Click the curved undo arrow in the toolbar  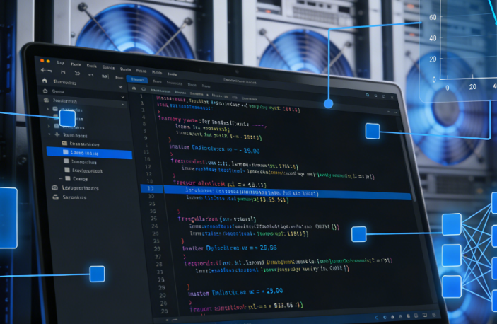[x=77, y=74]
